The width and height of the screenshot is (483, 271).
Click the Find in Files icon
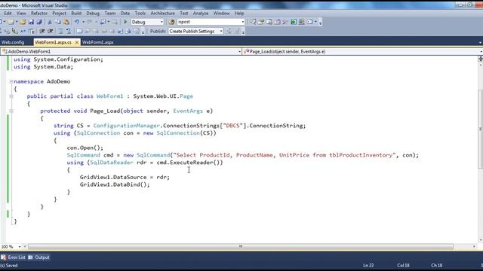pos(171,22)
